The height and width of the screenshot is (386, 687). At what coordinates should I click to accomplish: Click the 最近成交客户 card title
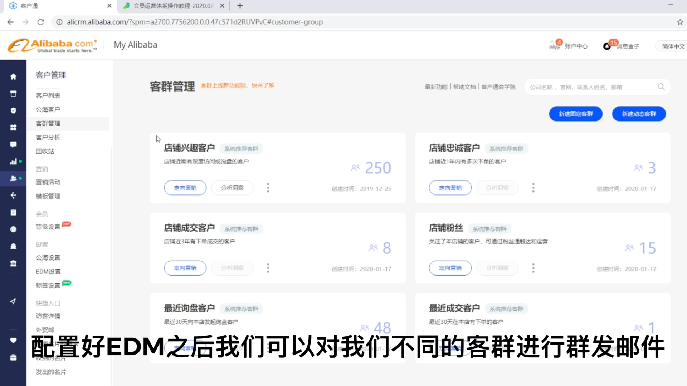(x=454, y=308)
